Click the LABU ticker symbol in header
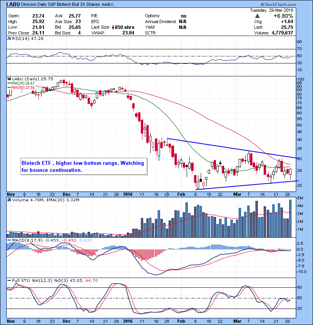 [13, 4]
